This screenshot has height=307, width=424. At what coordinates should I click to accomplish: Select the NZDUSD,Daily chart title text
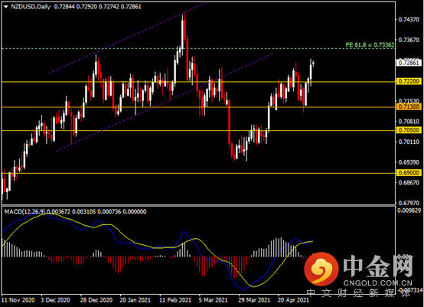coord(31,7)
